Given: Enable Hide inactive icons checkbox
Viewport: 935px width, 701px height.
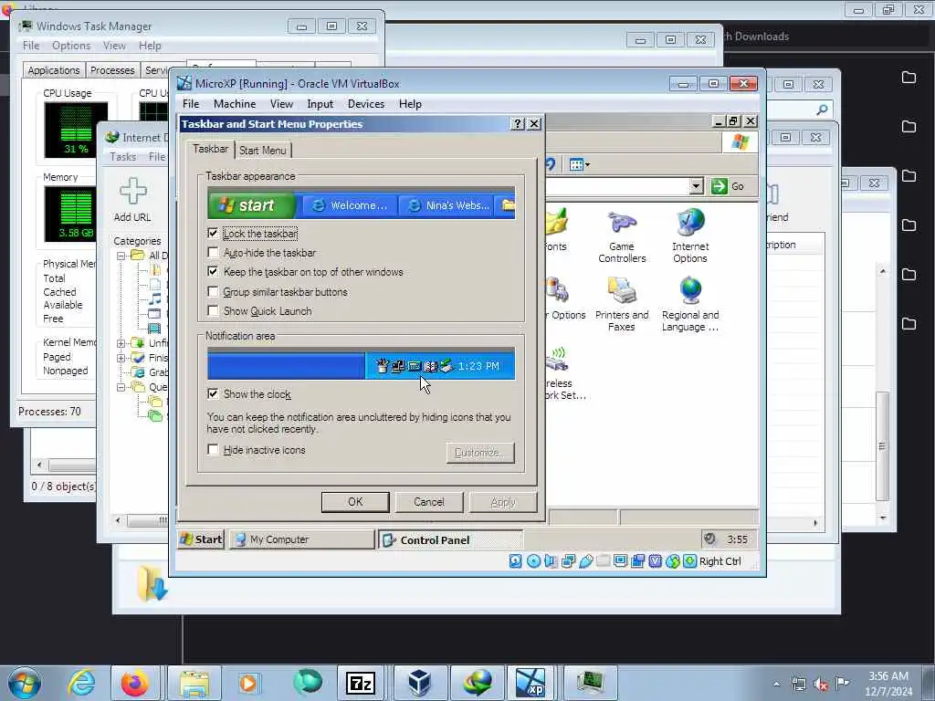Looking at the screenshot, I should pyautogui.click(x=213, y=449).
